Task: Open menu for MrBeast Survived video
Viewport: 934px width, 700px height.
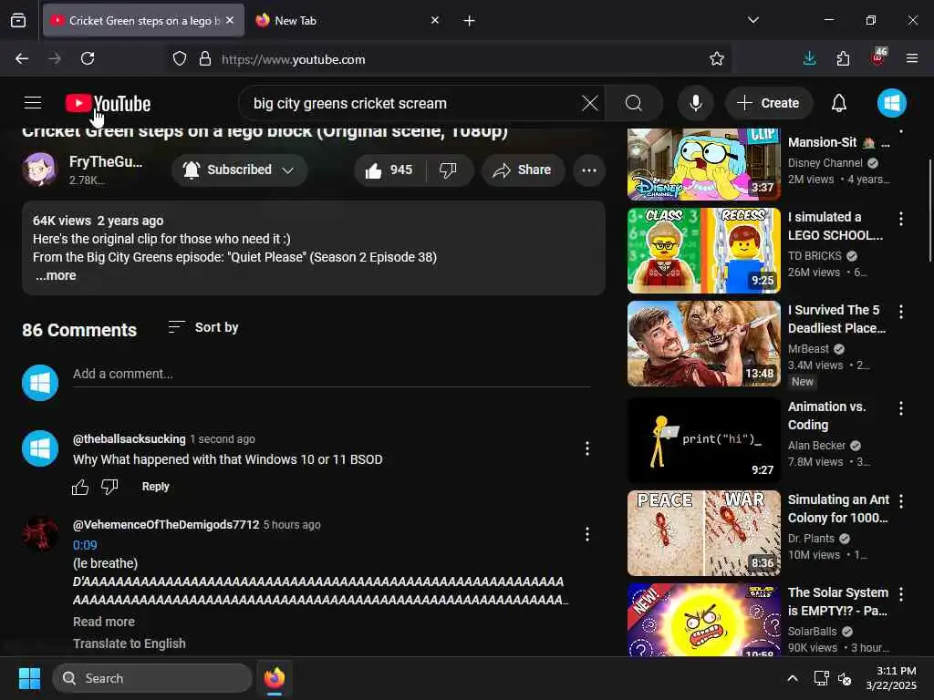Action: coord(900,312)
